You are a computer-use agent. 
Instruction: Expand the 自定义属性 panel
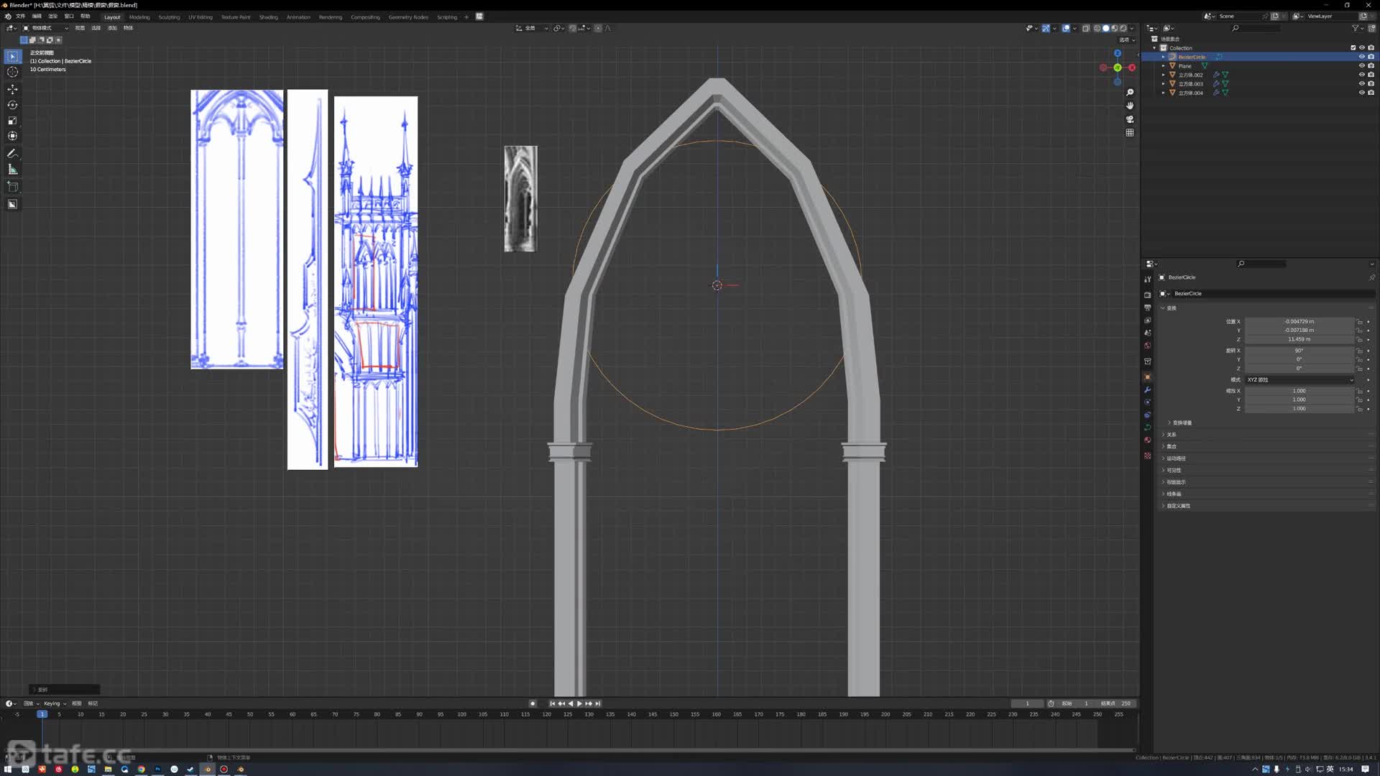point(1179,506)
